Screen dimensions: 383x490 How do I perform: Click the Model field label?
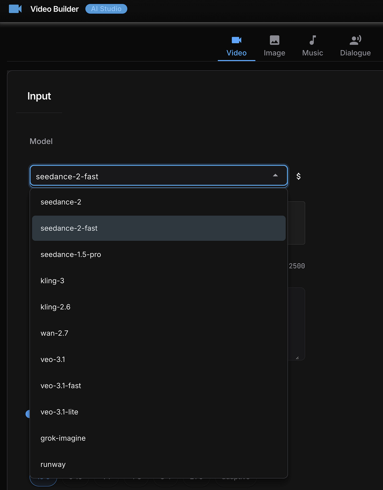(41, 141)
